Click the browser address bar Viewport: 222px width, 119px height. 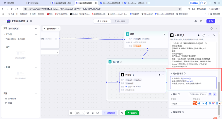[x=102, y=9]
